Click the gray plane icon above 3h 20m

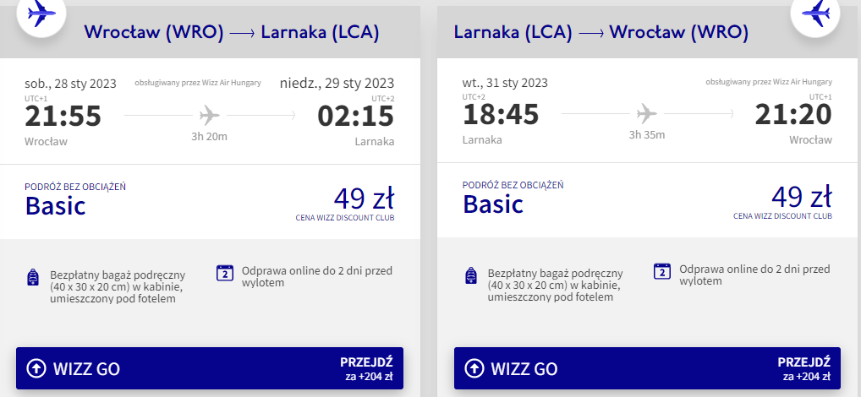209,115
